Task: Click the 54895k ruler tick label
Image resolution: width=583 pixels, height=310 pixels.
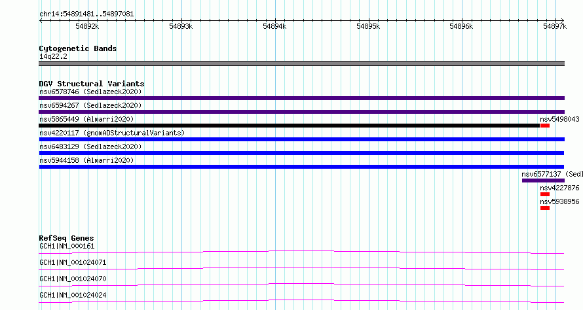Action: 368,26
